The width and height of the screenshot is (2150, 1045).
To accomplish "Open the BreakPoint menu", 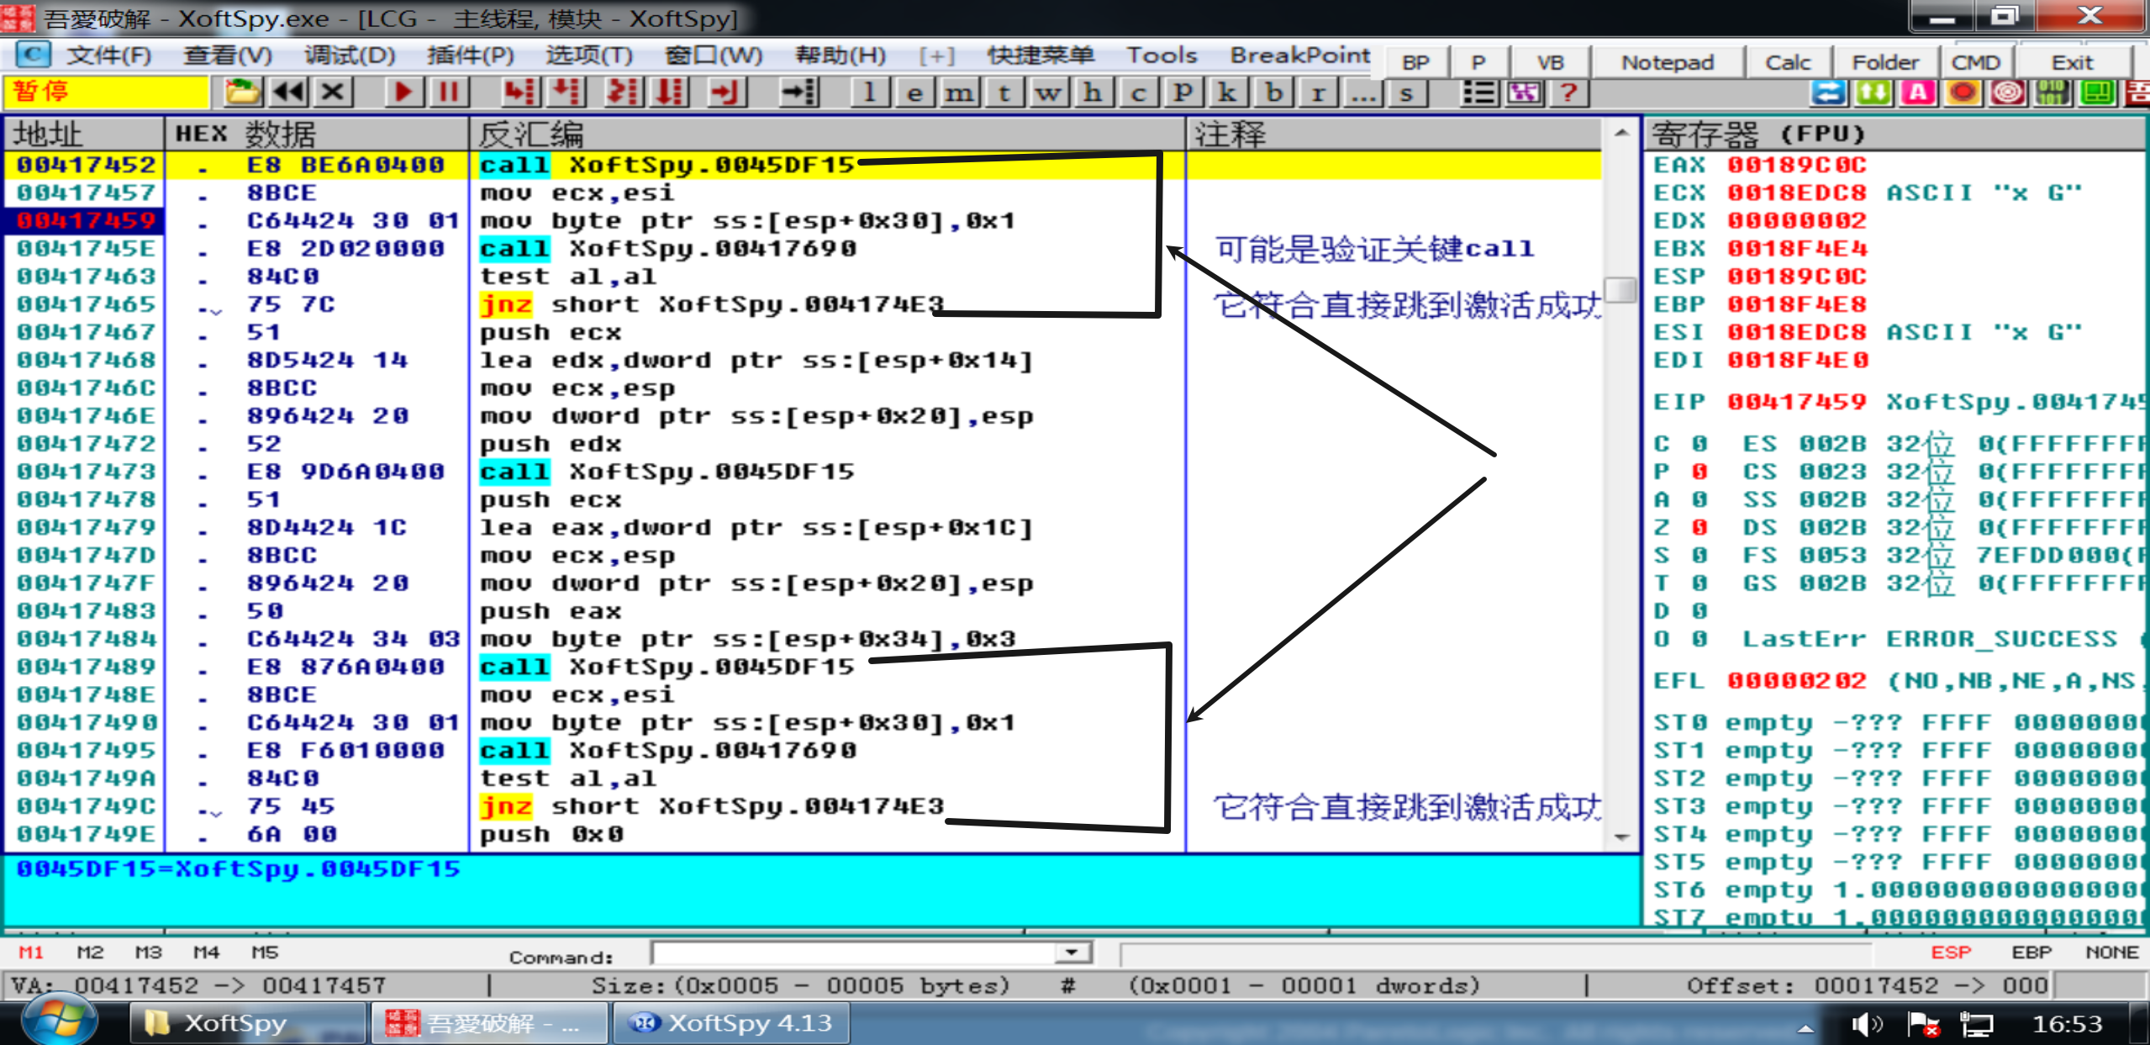I will pos(1299,55).
